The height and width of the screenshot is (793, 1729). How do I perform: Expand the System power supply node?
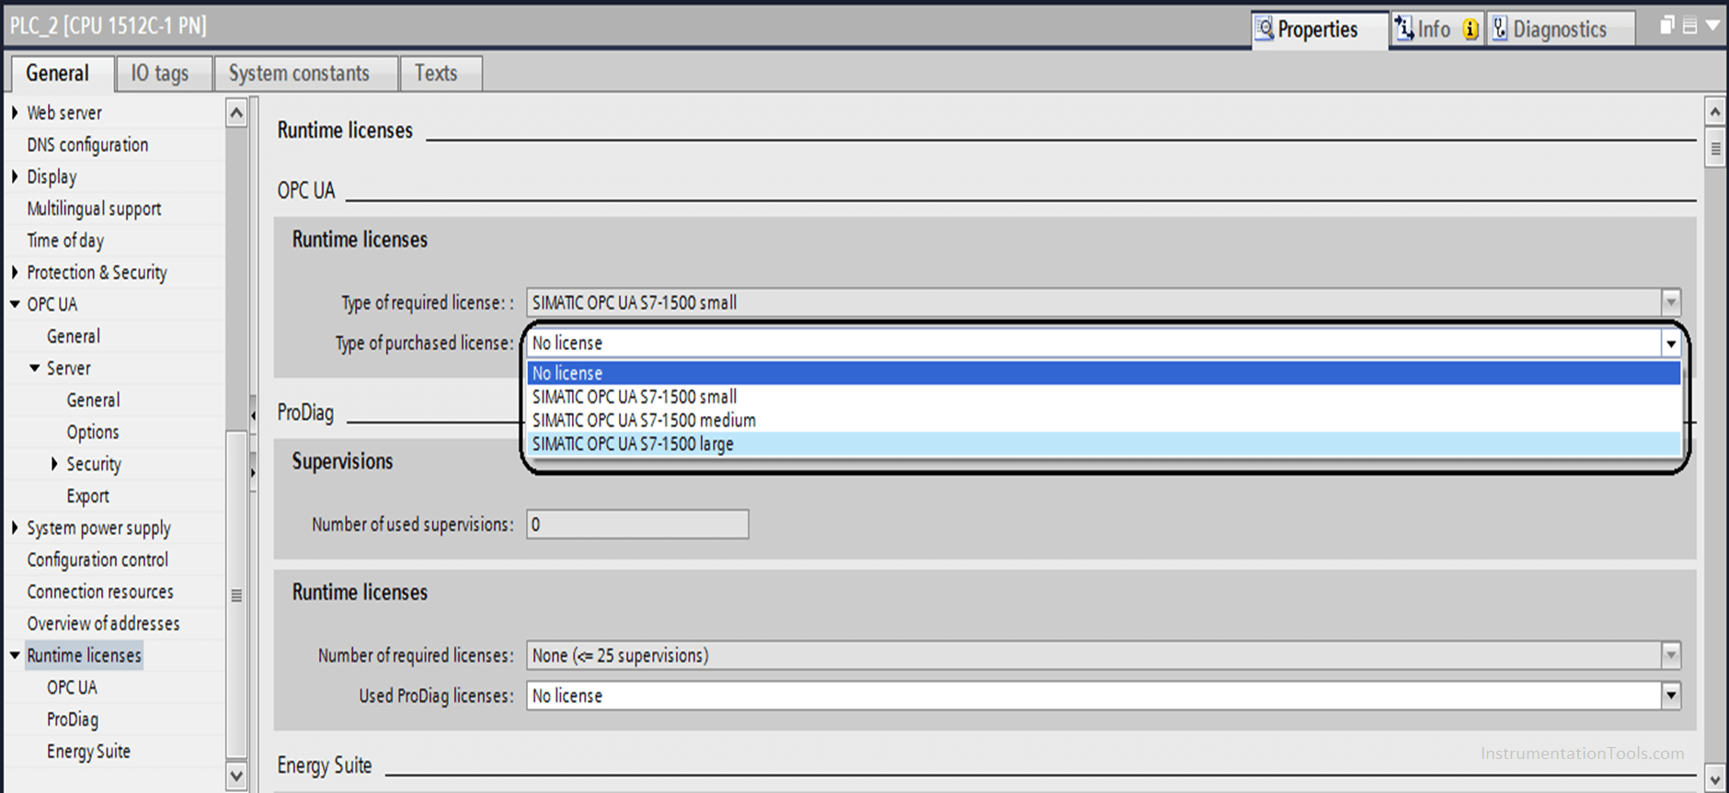15,527
